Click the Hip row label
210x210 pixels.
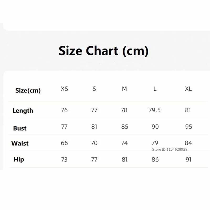point(19,160)
